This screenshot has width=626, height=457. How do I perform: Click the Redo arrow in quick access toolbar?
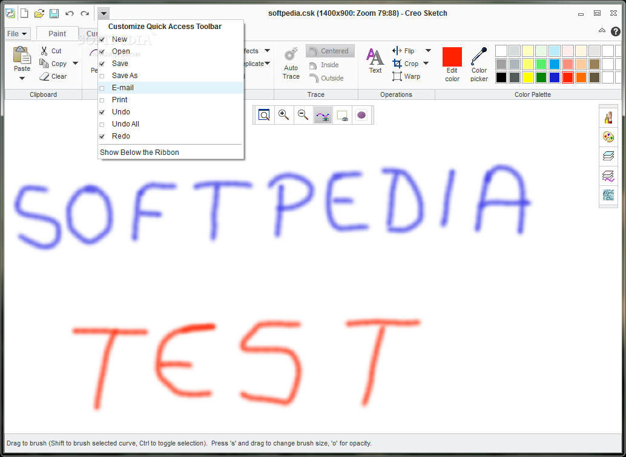(x=85, y=13)
